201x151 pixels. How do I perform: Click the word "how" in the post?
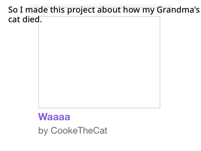click(x=131, y=10)
